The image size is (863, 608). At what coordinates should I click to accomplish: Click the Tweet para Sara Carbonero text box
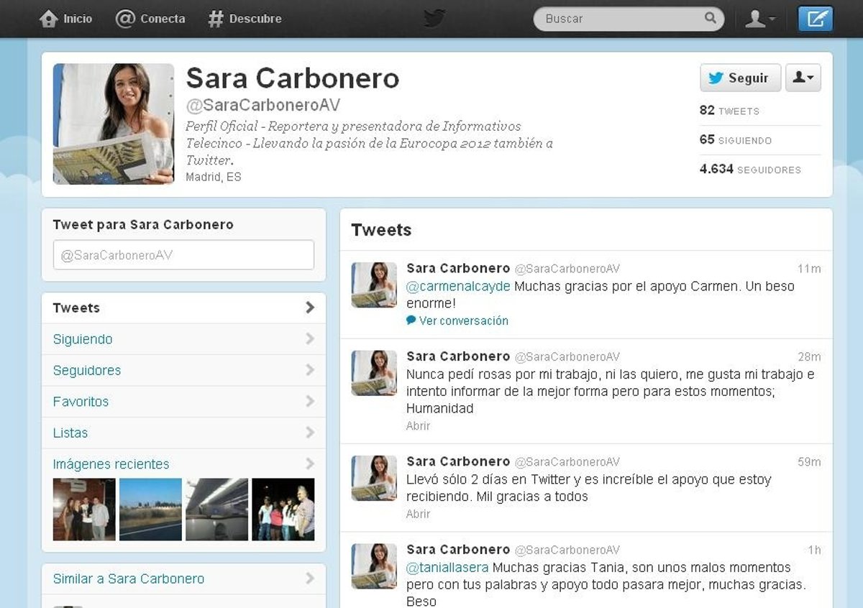pos(183,255)
